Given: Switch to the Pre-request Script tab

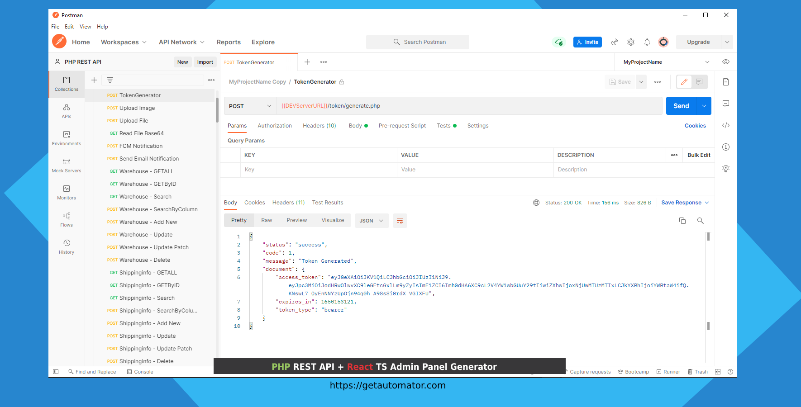Looking at the screenshot, I should [402, 126].
